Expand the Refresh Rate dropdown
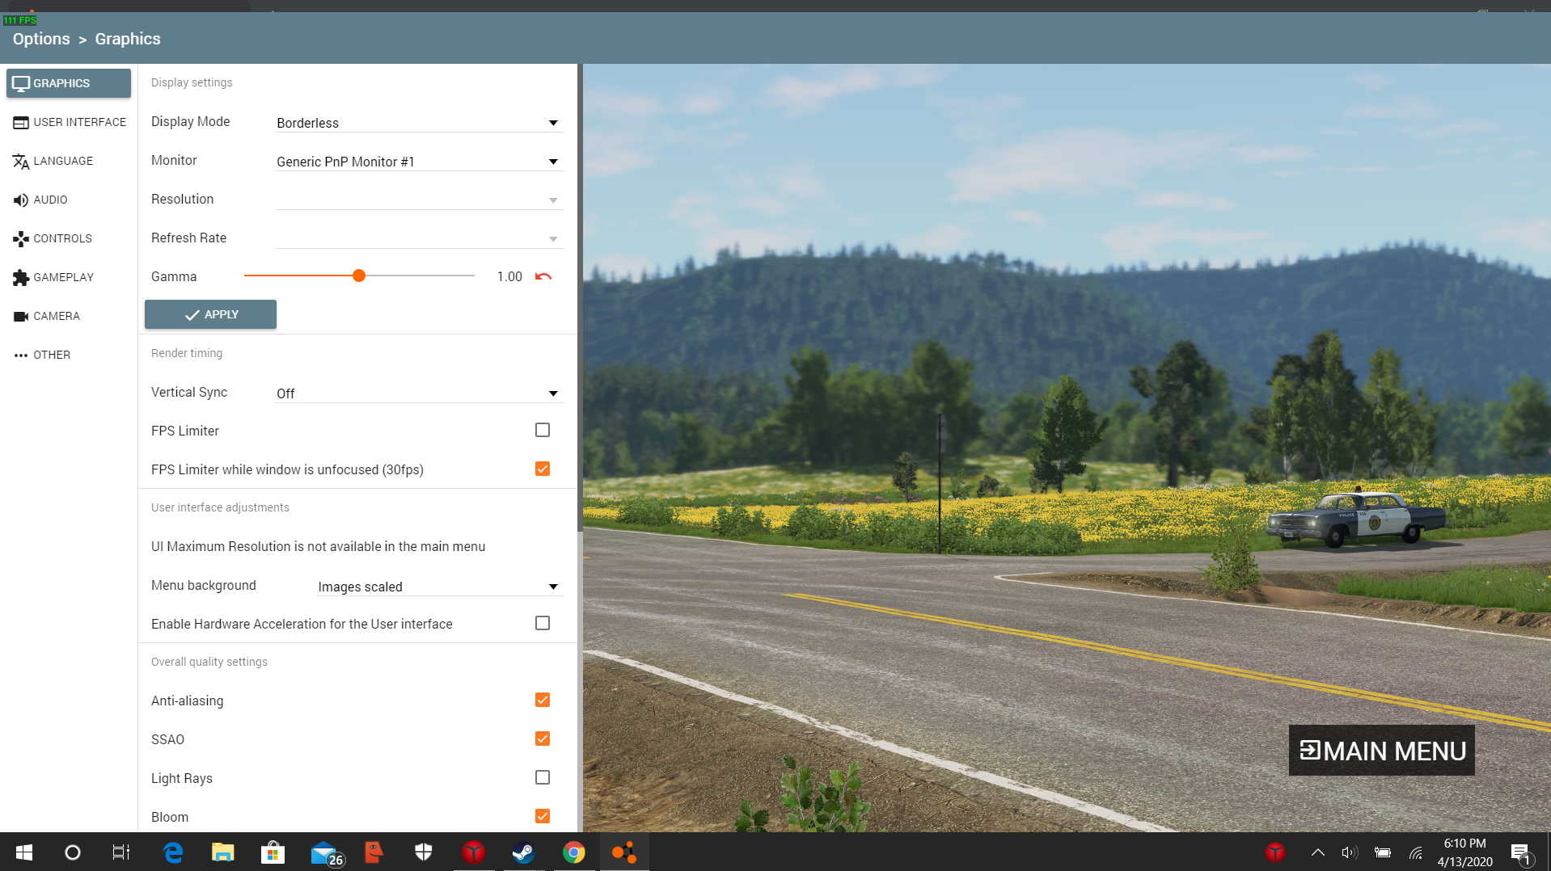This screenshot has height=871, width=1551. (419, 238)
